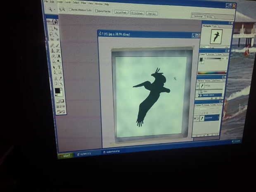Screen dimensions: 256x192
Task: Select the Gradient tool
Action: pos(59,56)
